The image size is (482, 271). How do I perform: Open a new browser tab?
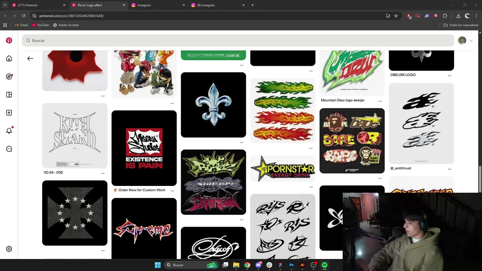(252, 5)
